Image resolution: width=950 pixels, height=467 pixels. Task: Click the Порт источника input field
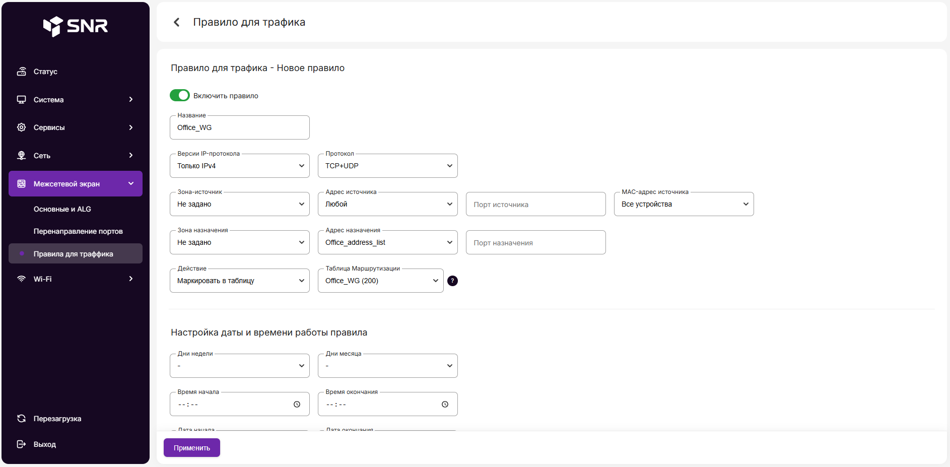point(535,205)
